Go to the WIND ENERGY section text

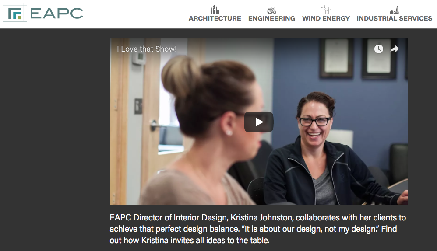pos(326,18)
